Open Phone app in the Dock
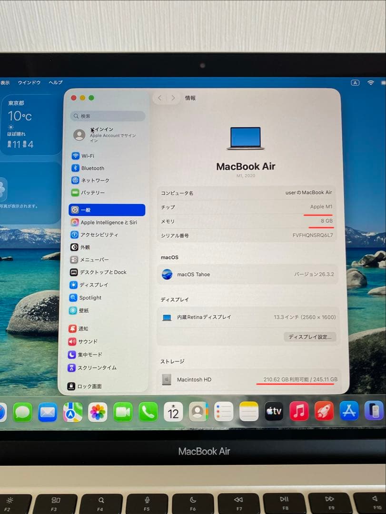Image resolution: width=386 pixels, height=514 pixels. coord(148,412)
